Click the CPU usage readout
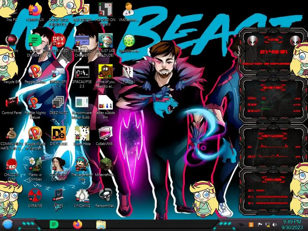The height and width of the screenshot is (231, 308). pos(274,98)
